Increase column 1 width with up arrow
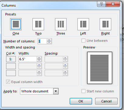 [39, 58]
